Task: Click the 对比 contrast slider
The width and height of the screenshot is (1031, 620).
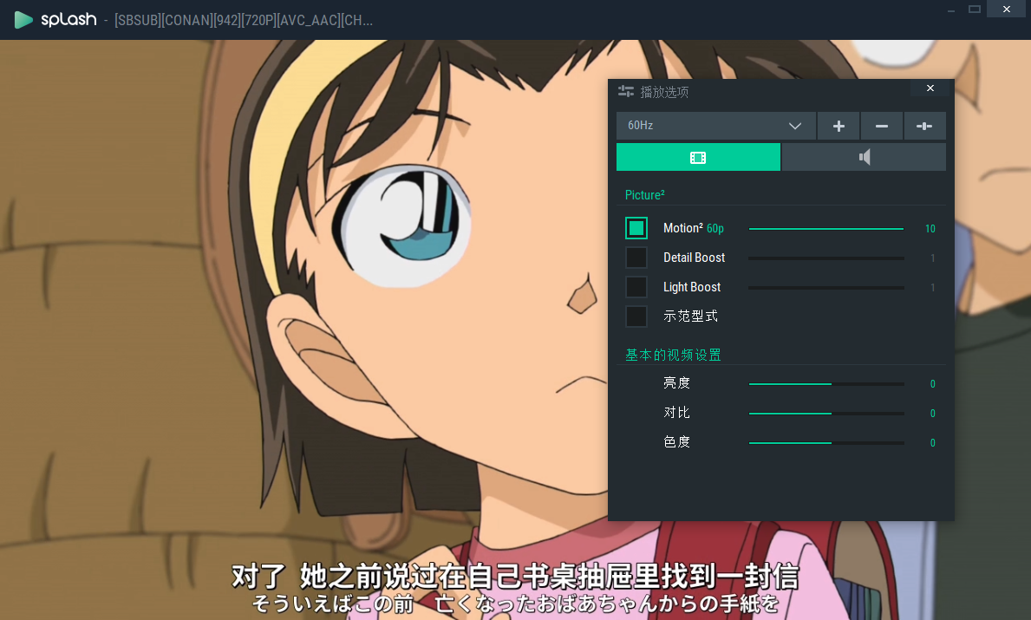Action: (825, 414)
